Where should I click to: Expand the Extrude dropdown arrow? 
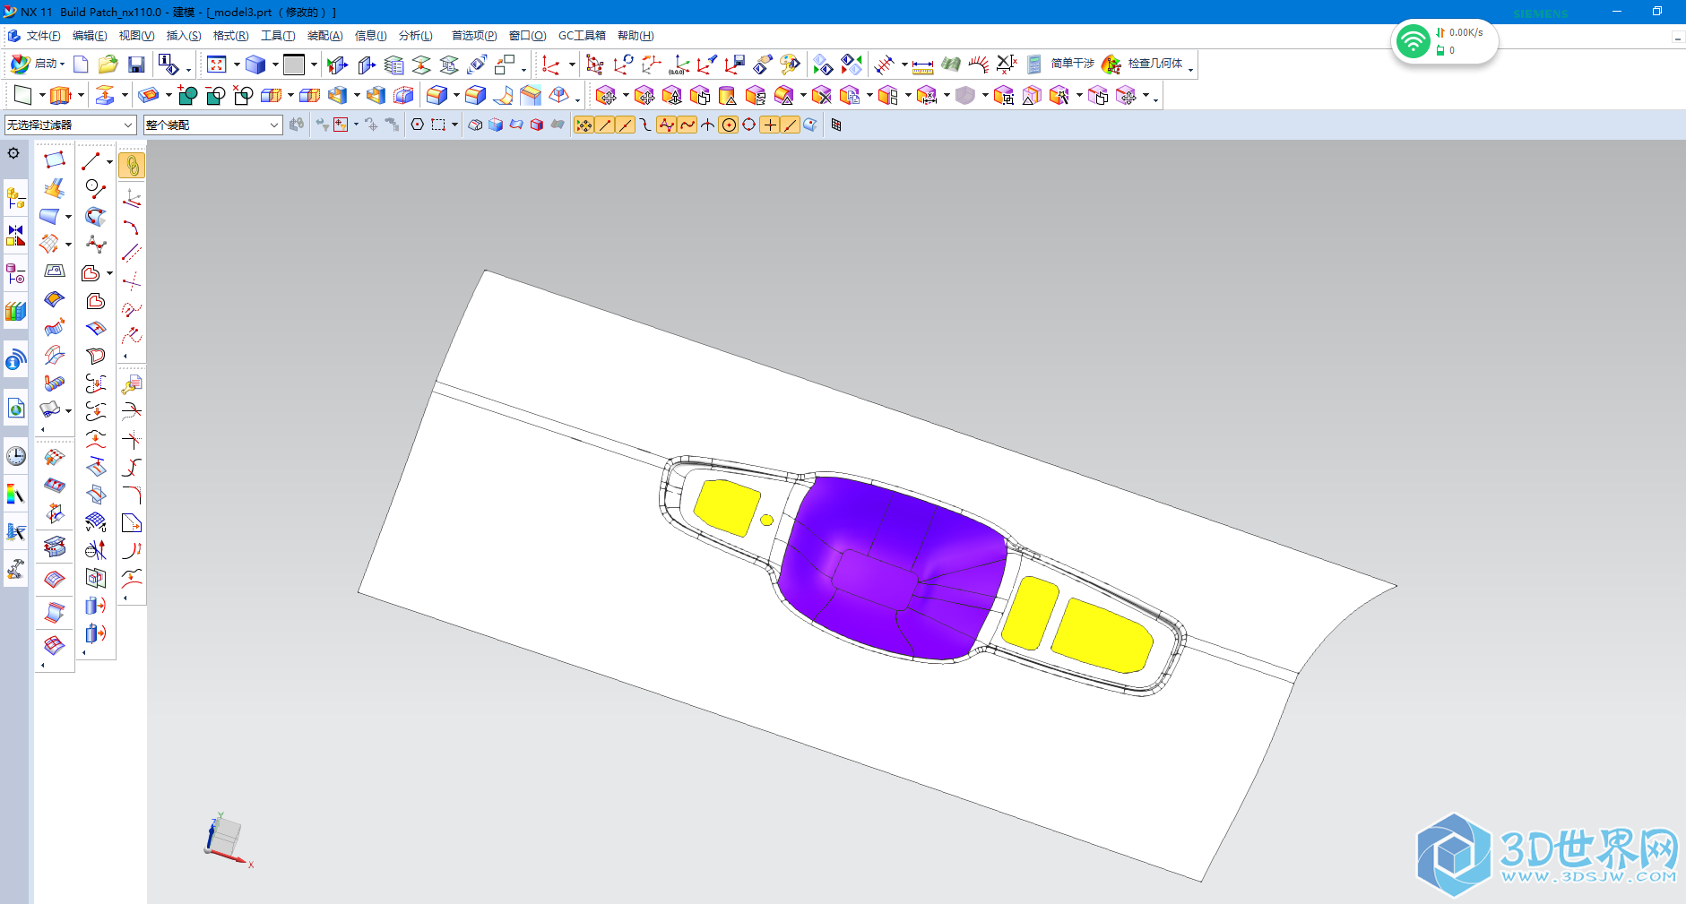tap(81, 95)
